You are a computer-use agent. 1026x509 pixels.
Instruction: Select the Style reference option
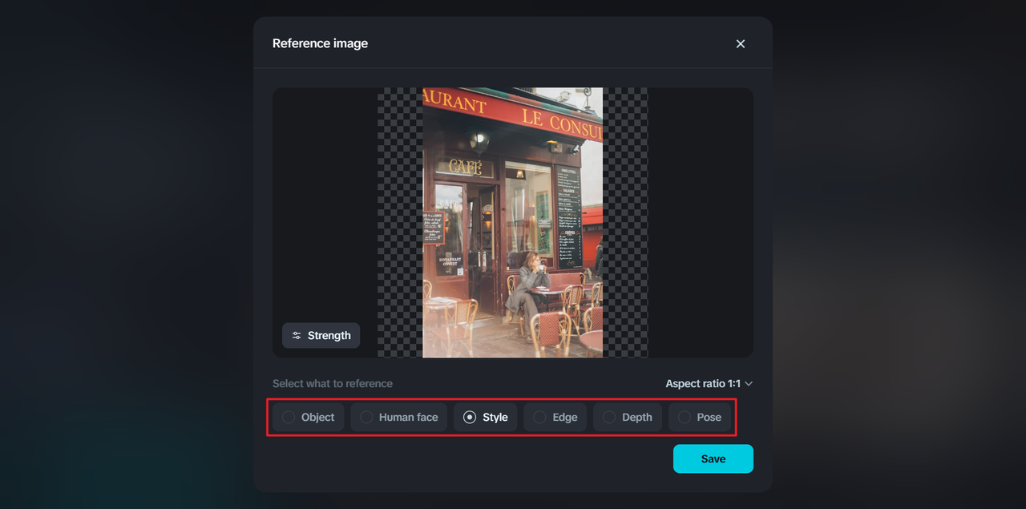click(486, 417)
